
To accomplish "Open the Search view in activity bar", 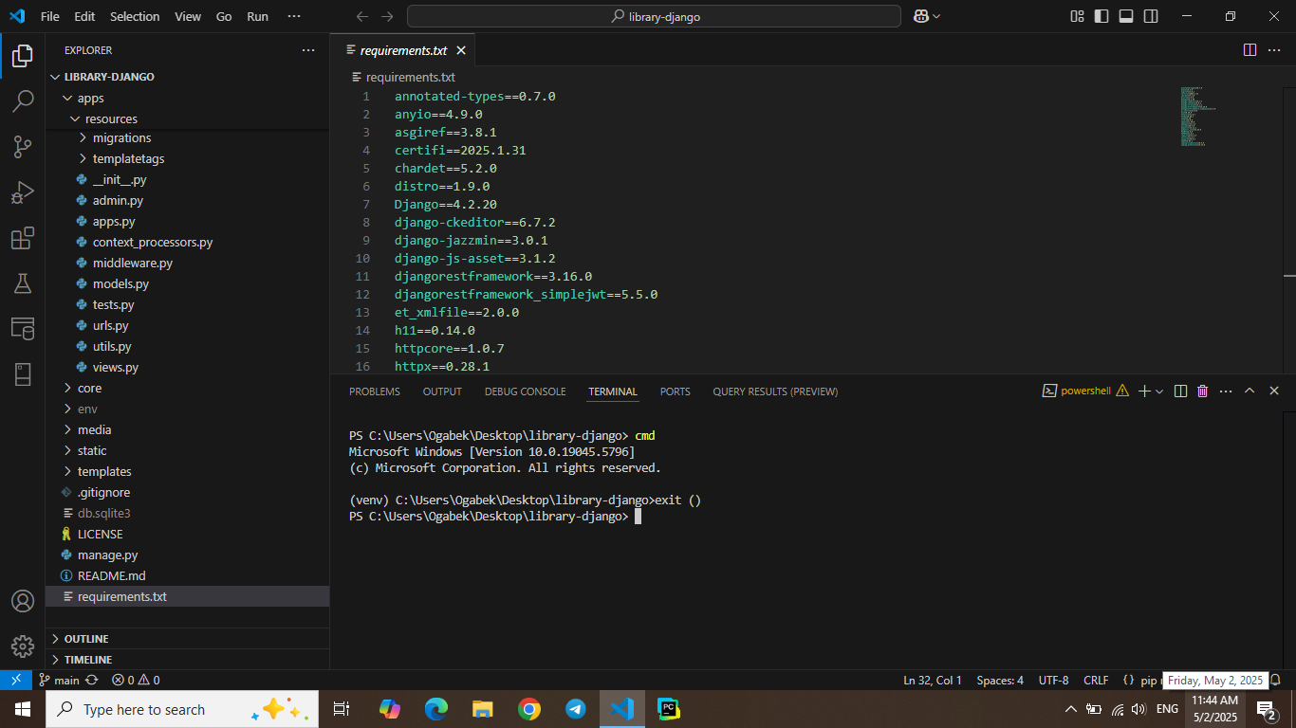I will [23, 101].
